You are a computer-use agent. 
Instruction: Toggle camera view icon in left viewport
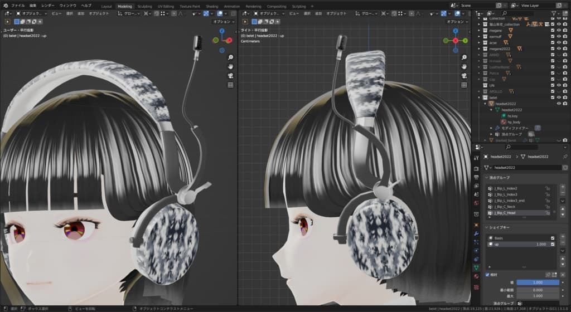(x=230, y=76)
